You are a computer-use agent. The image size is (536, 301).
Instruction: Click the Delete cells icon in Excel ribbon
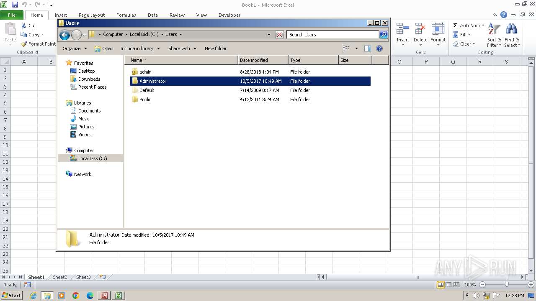pos(420,29)
